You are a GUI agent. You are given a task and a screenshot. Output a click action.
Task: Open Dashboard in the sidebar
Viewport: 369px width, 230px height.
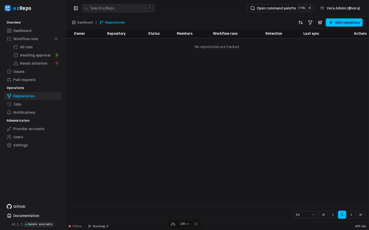click(x=33, y=31)
